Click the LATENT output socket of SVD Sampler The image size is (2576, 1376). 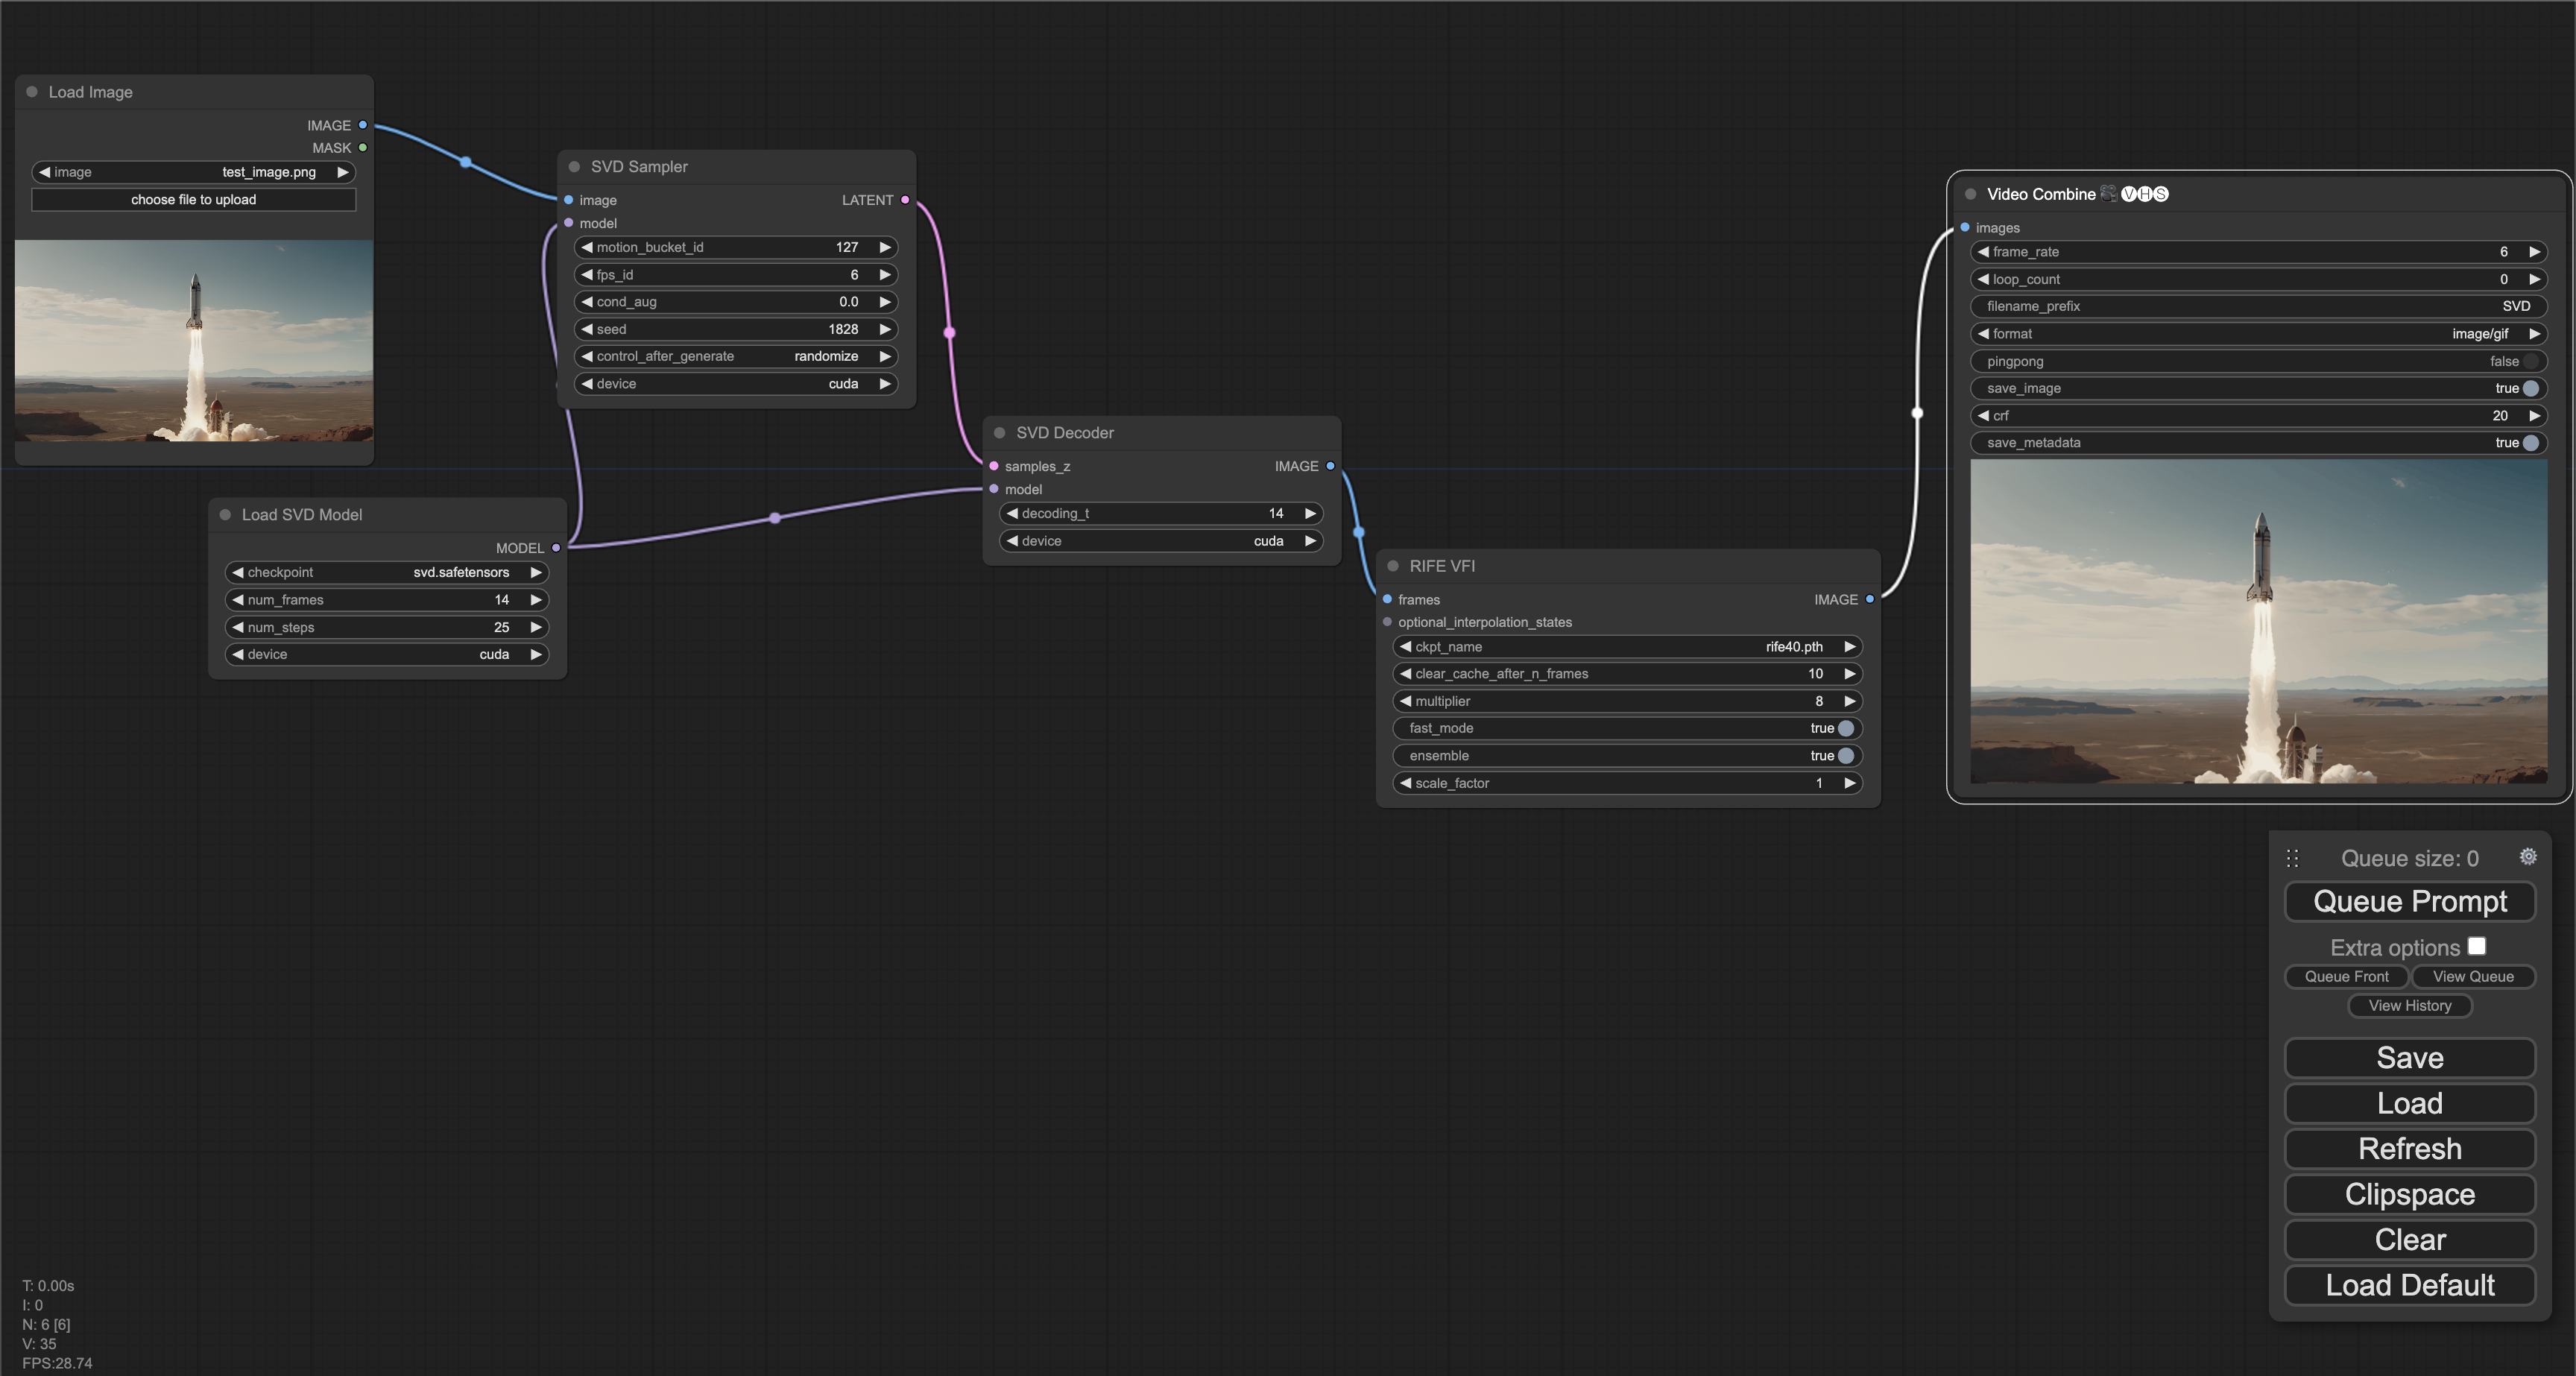coord(905,200)
